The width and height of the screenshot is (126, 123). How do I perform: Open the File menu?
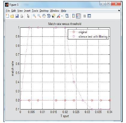[8, 11]
